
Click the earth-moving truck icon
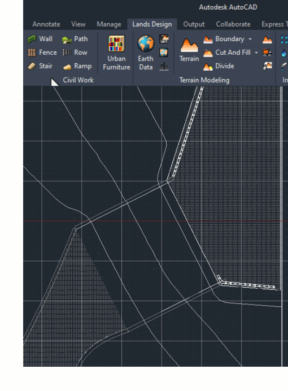pos(267,53)
